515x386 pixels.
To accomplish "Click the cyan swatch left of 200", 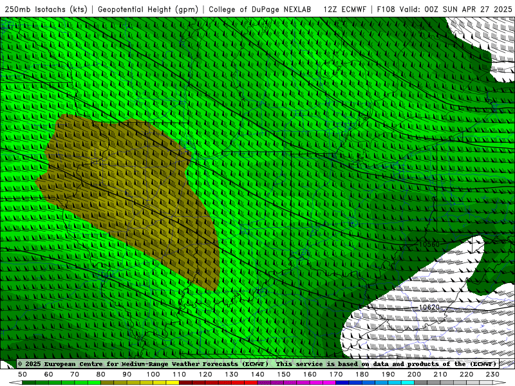I will pyautogui.click(x=407, y=383).
